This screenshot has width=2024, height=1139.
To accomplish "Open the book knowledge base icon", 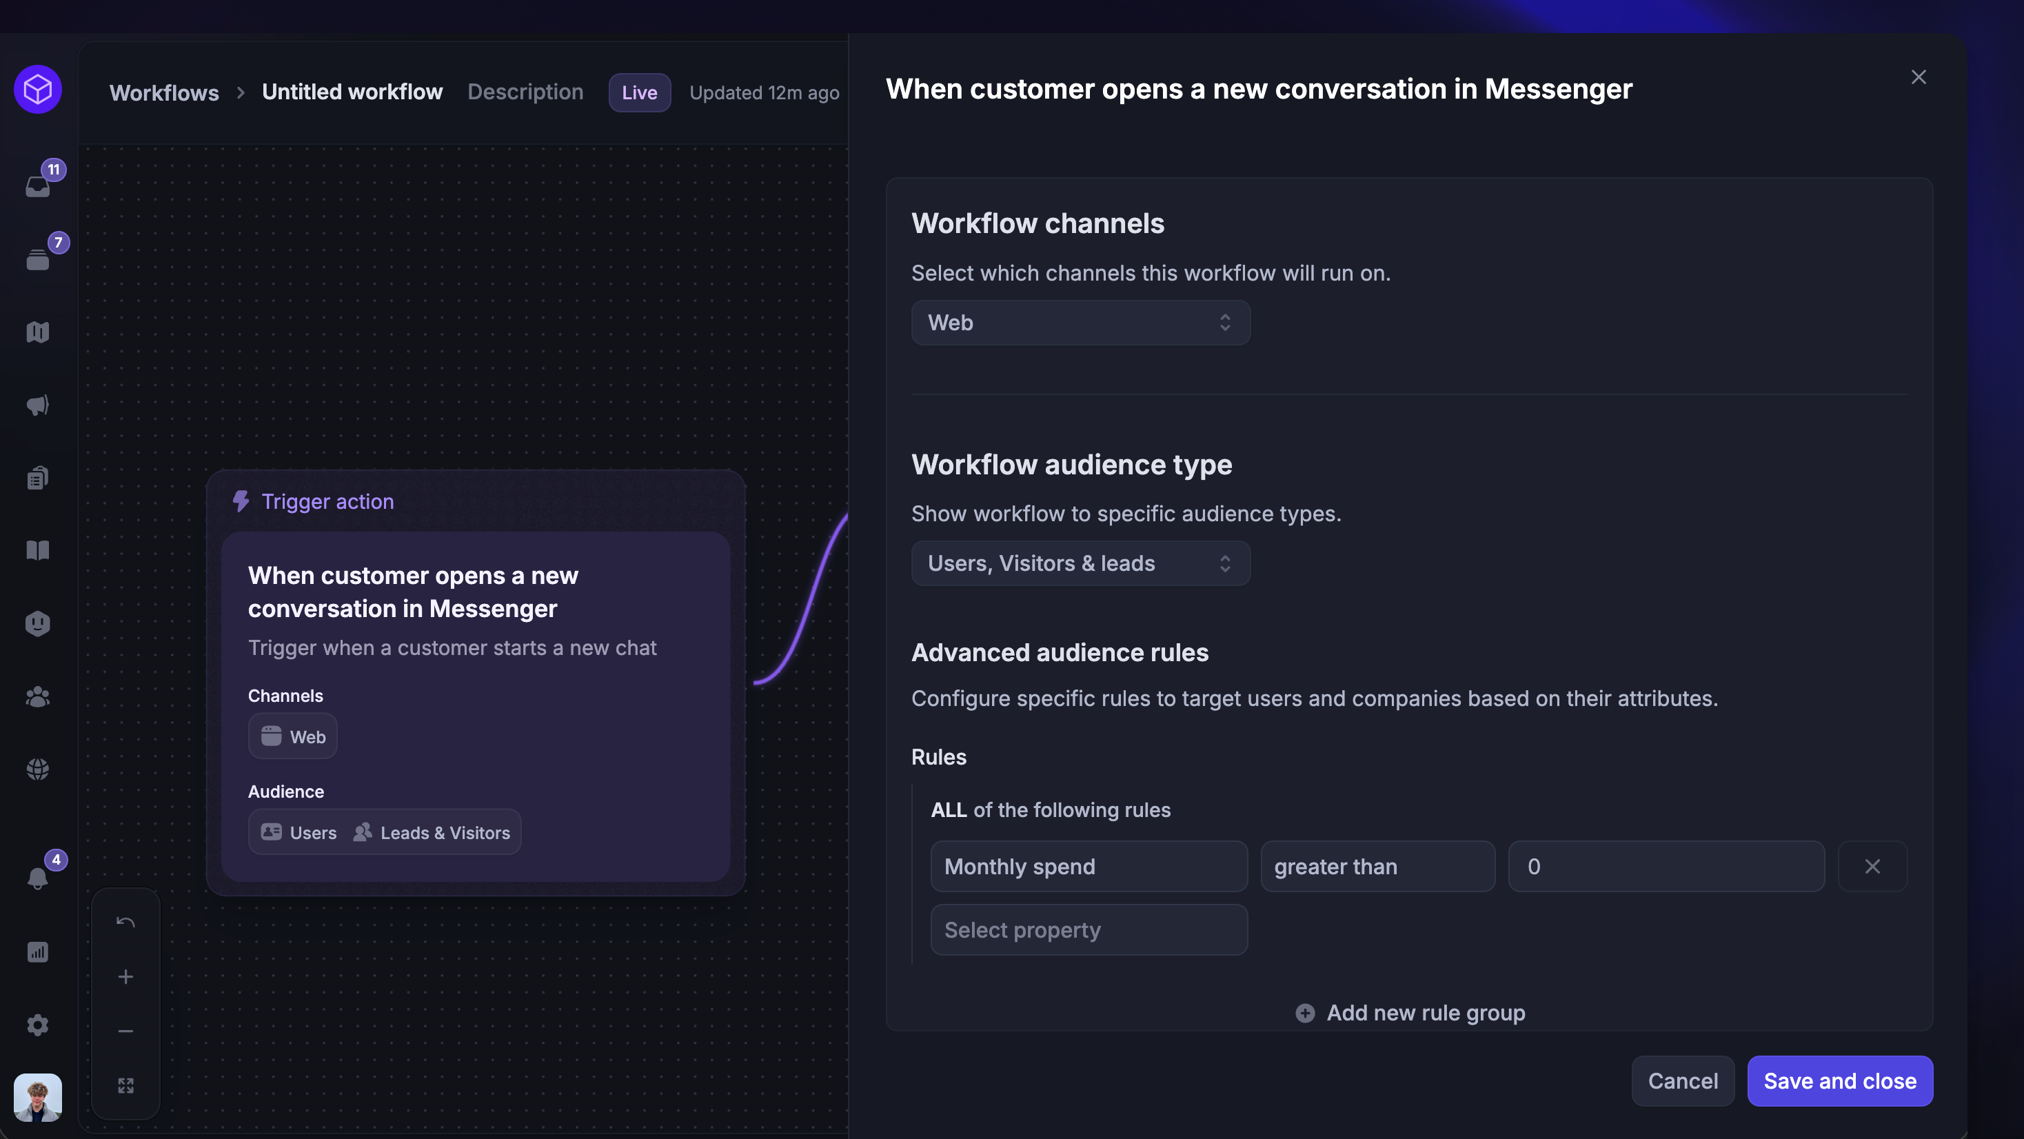I will pyautogui.click(x=38, y=550).
